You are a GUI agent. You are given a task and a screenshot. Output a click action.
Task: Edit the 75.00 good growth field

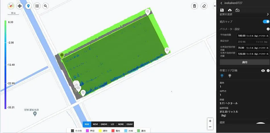[253, 48]
